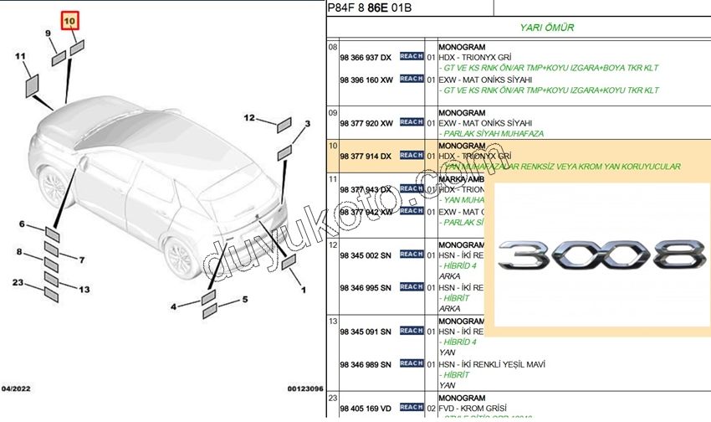Image resolution: width=711 pixels, height=422 pixels.
Task: Select highlighted callout 10 in the diagram
Action: point(70,18)
